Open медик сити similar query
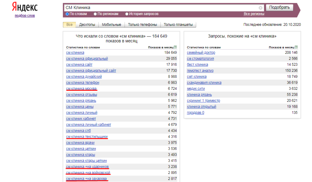 (196, 89)
